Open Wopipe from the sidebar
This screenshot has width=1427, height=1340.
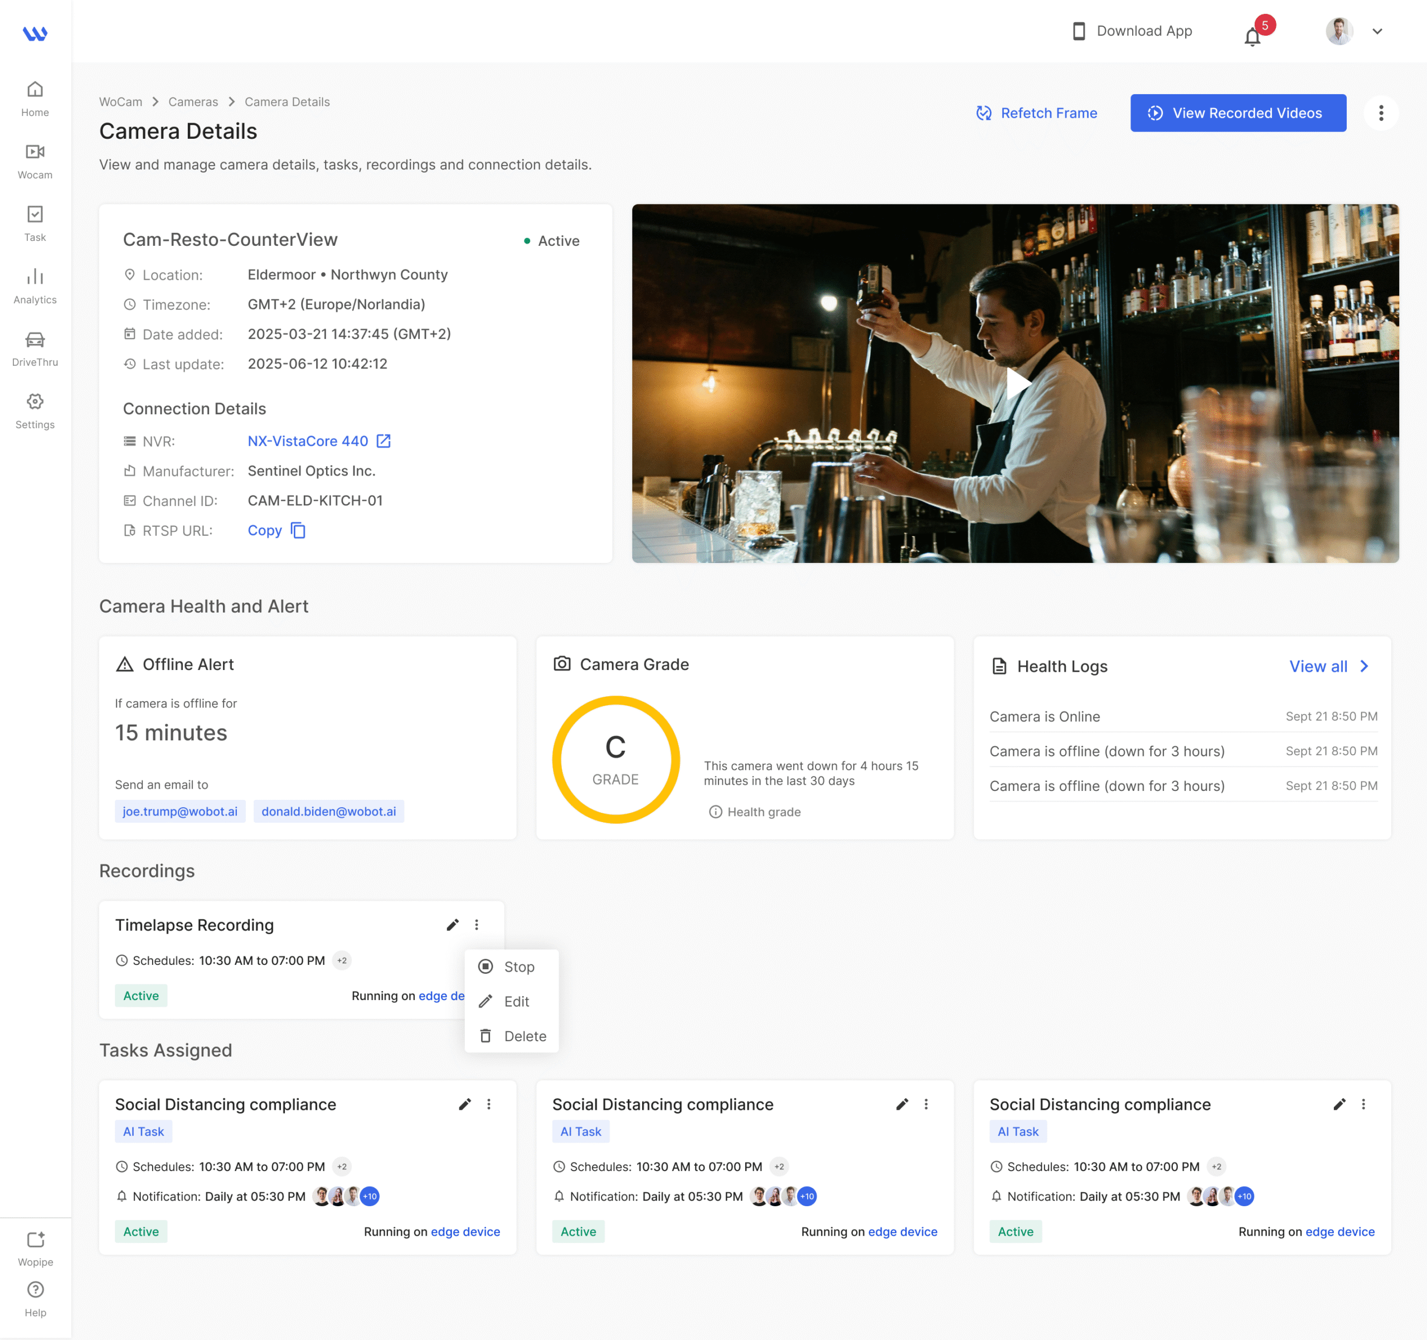click(x=35, y=1249)
